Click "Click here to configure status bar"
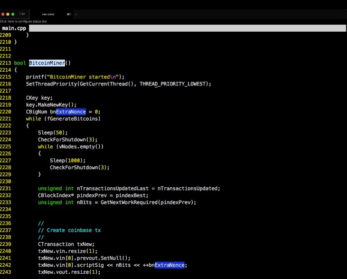347x279 pixels. click(24, 21)
